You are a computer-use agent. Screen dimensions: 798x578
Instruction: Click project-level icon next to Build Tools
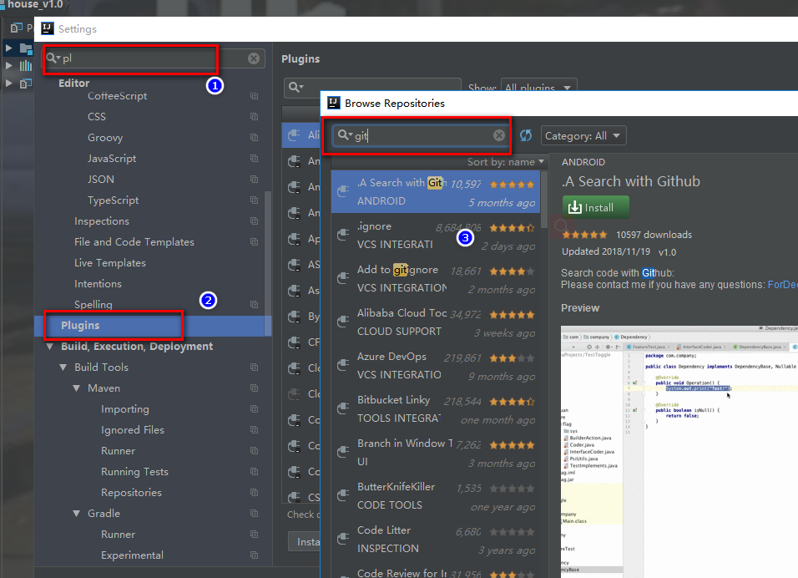coord(254,368)
